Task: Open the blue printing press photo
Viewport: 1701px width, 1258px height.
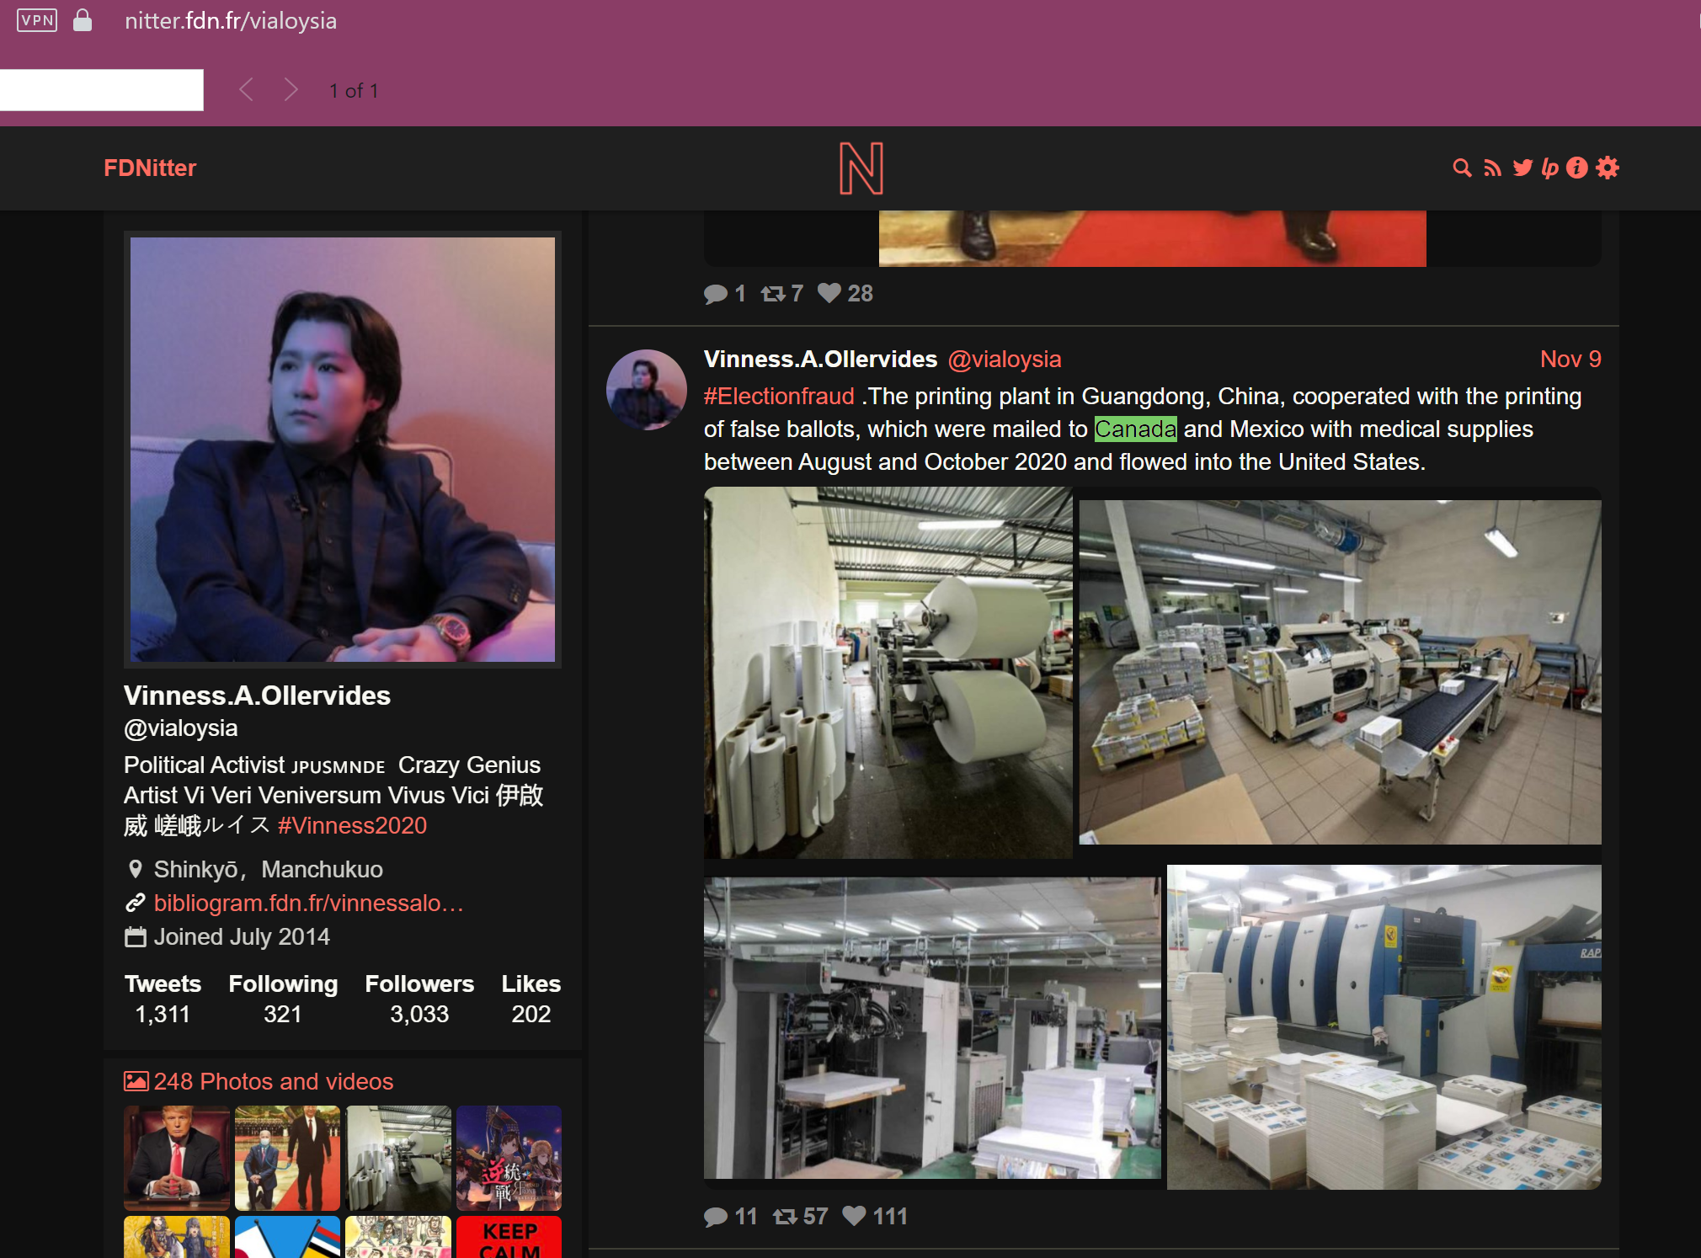Action: [x=1384, y=1027]
